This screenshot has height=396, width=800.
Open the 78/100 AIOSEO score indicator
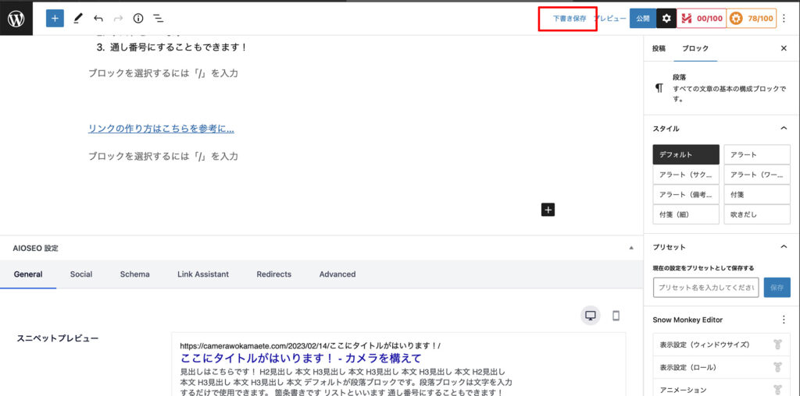[x=751, y=19]
